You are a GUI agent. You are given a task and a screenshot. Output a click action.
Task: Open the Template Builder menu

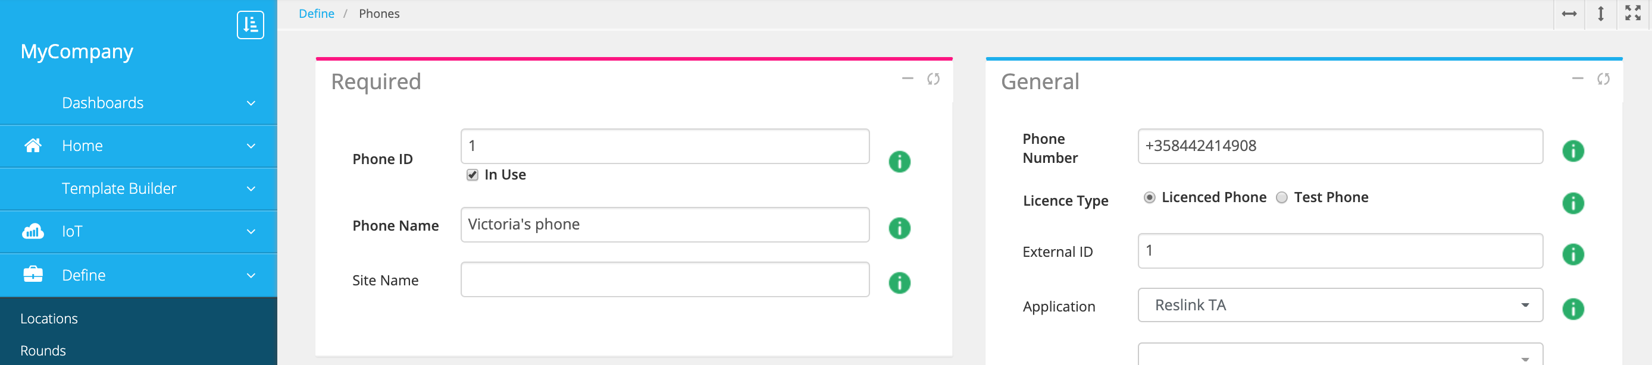[x=139, y=188]
